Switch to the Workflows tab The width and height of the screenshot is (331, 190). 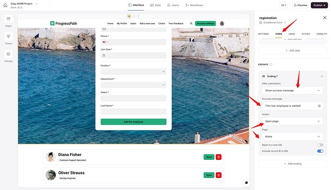(x=194, y=5)
